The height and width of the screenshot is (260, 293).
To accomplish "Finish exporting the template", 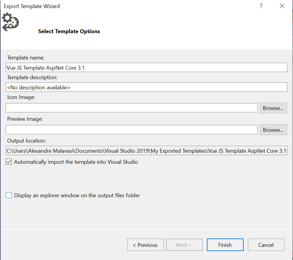I will 225,245.
